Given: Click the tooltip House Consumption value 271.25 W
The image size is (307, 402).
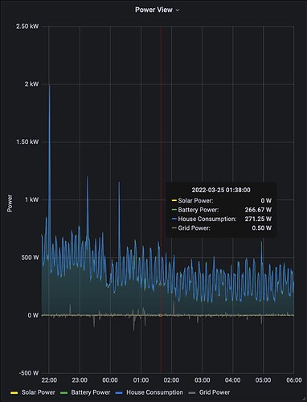Looking at the screenshot, I should coord(258,219).
